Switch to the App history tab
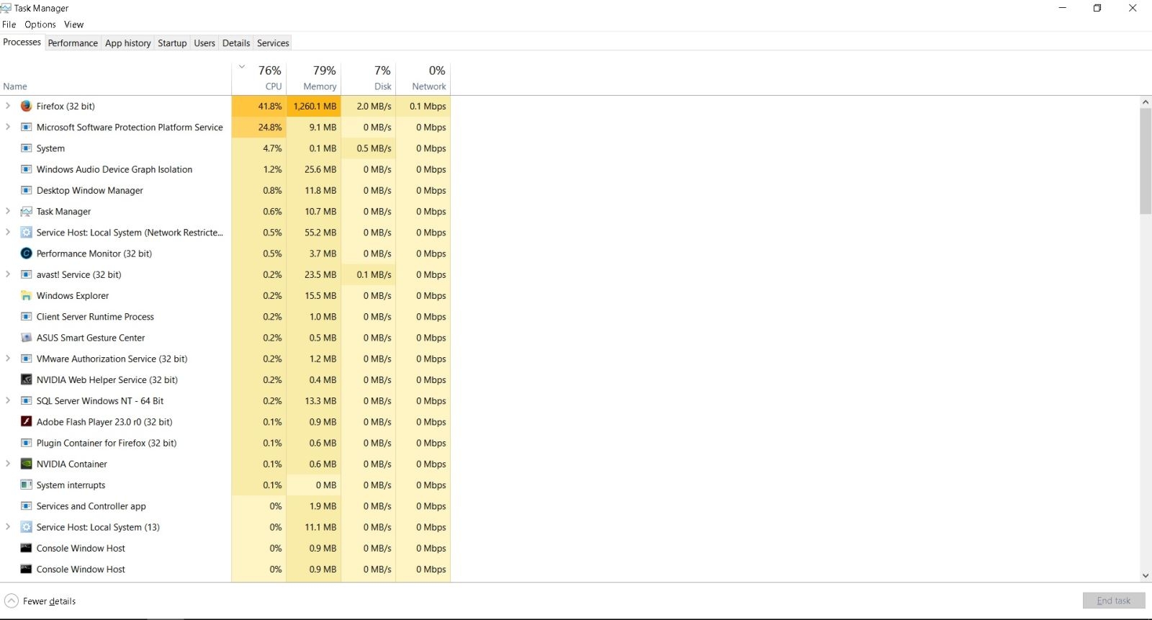Screen dimensions: 1152x620 pos(128,43)
